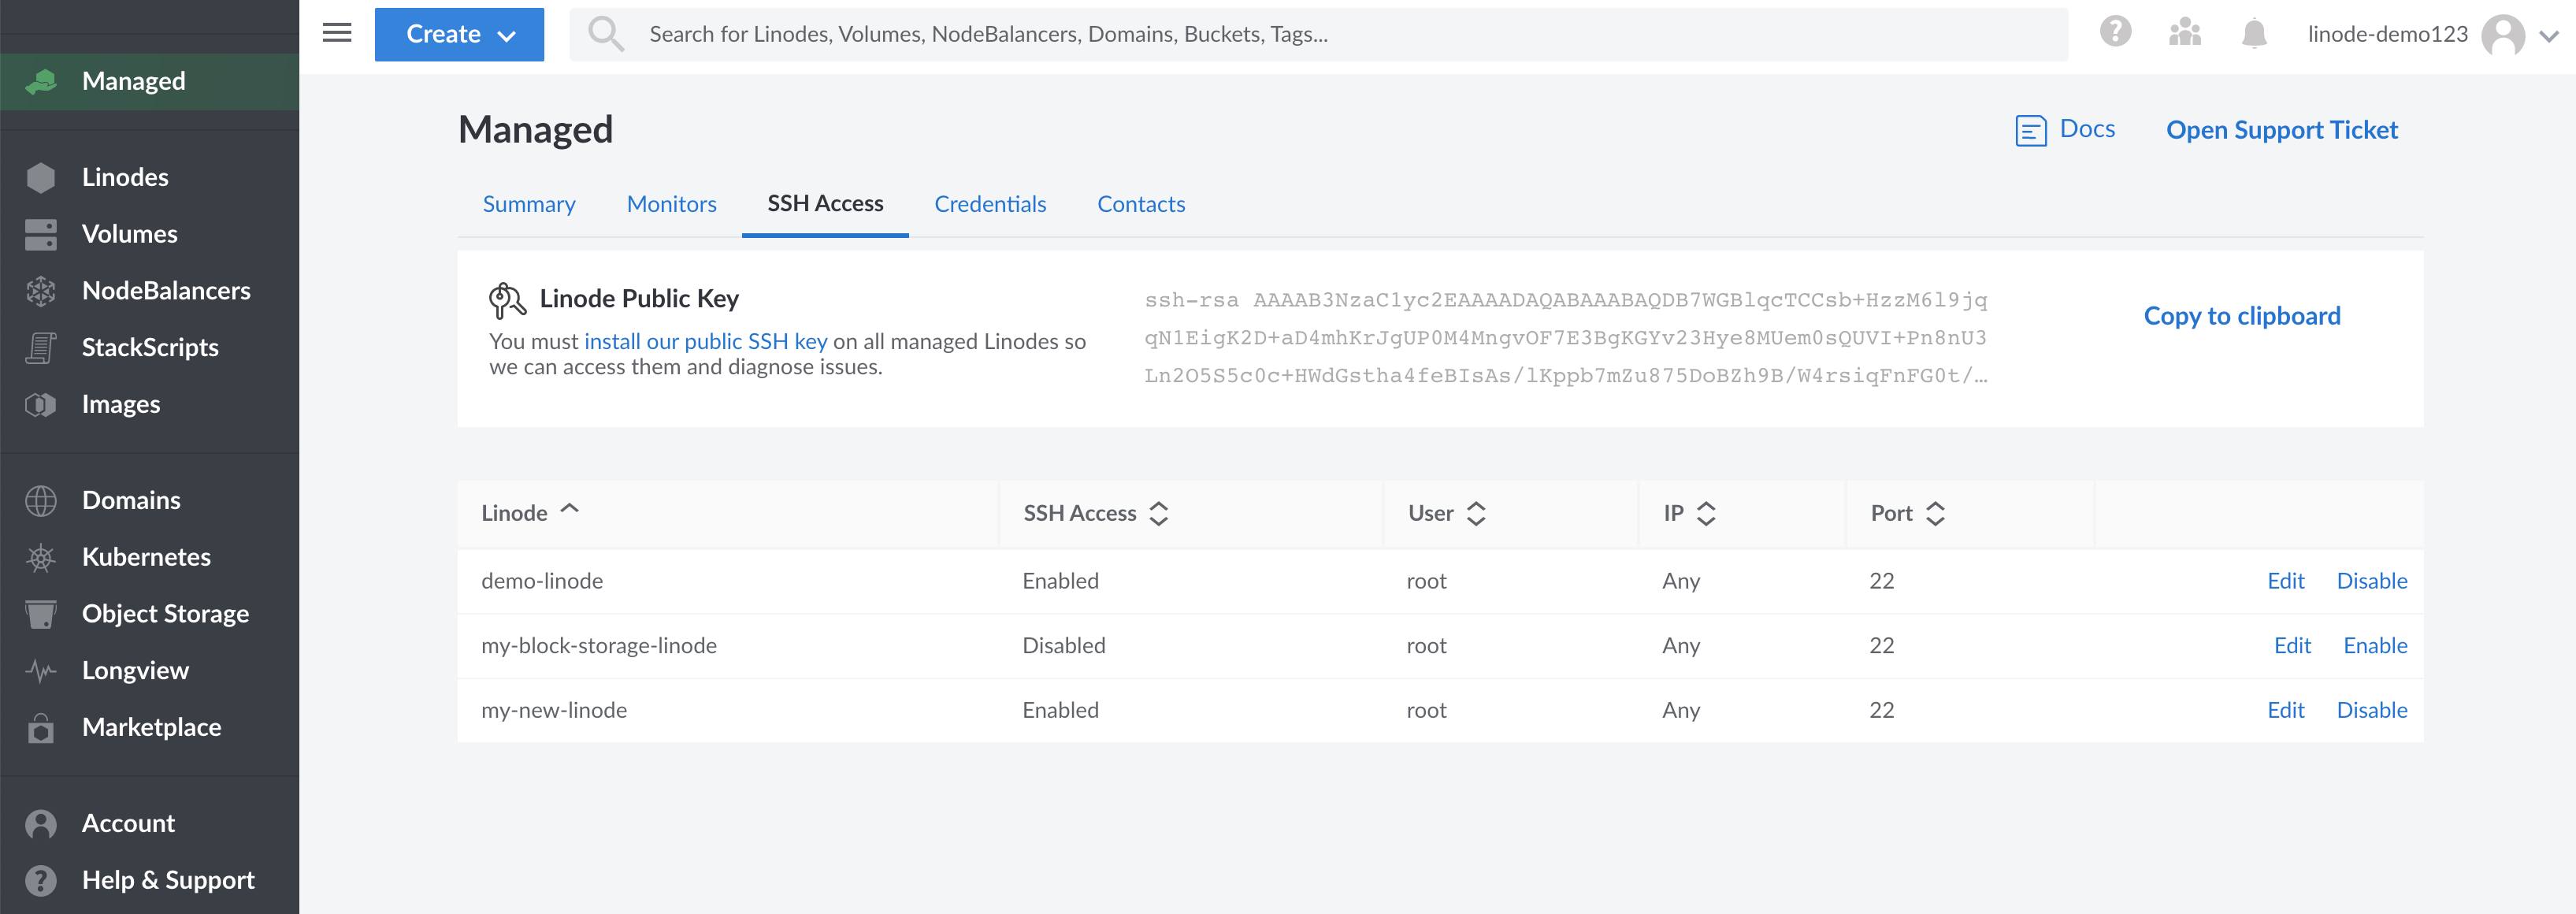Switch to the Credentials tab

[990, 203]
